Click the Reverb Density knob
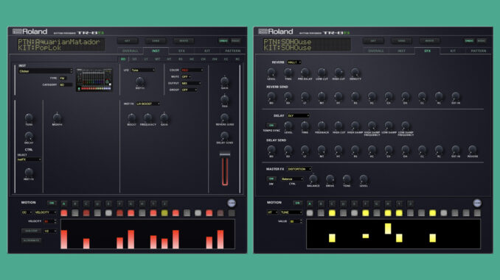 point(355,73)
